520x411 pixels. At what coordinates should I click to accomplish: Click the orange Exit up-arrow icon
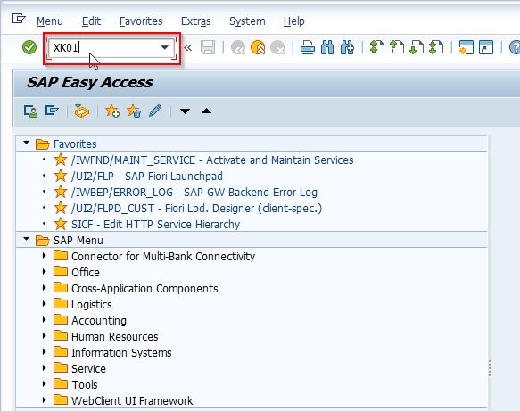[x=258, y=48]
